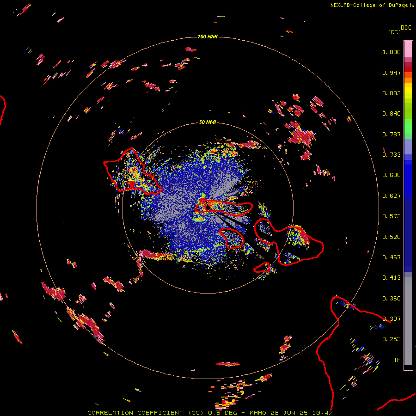Click the 0.360 scale value
Viewport: 416px width, 416px height.
(x=392, y=299)
